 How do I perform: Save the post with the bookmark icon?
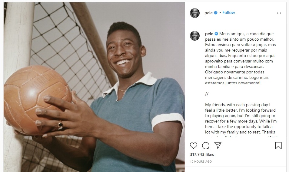pyautogui.click(x=278, y=145)
